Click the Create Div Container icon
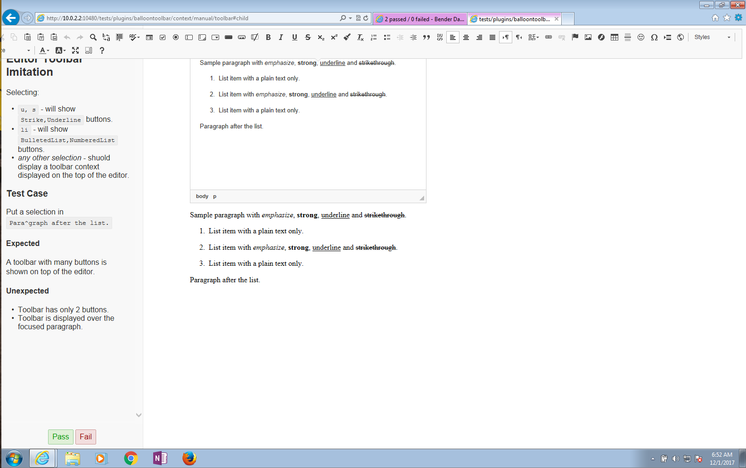This screenshot has height=468, width=746. point(440,37)
